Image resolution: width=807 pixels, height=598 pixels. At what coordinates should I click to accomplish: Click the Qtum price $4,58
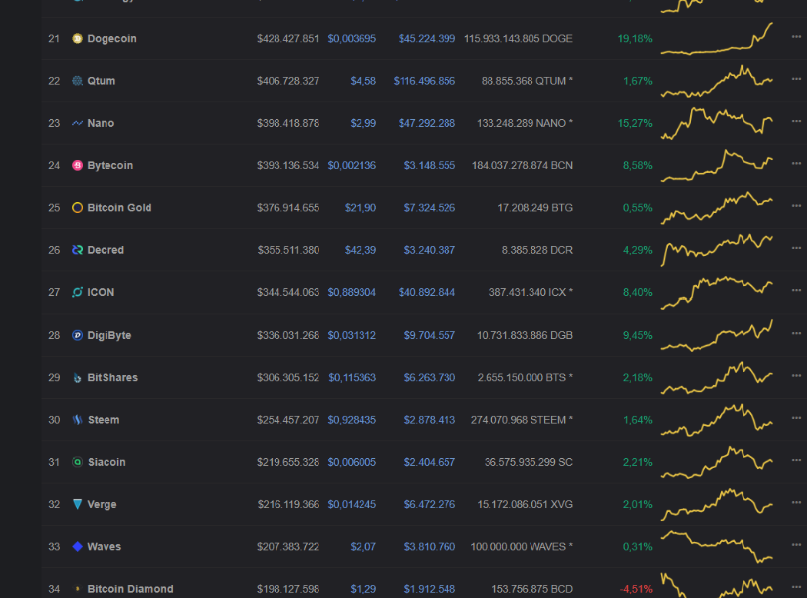[363, 81]
